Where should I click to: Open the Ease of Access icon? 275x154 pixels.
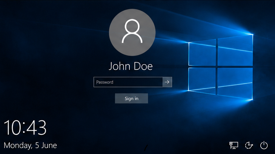[x=249, y=145]
